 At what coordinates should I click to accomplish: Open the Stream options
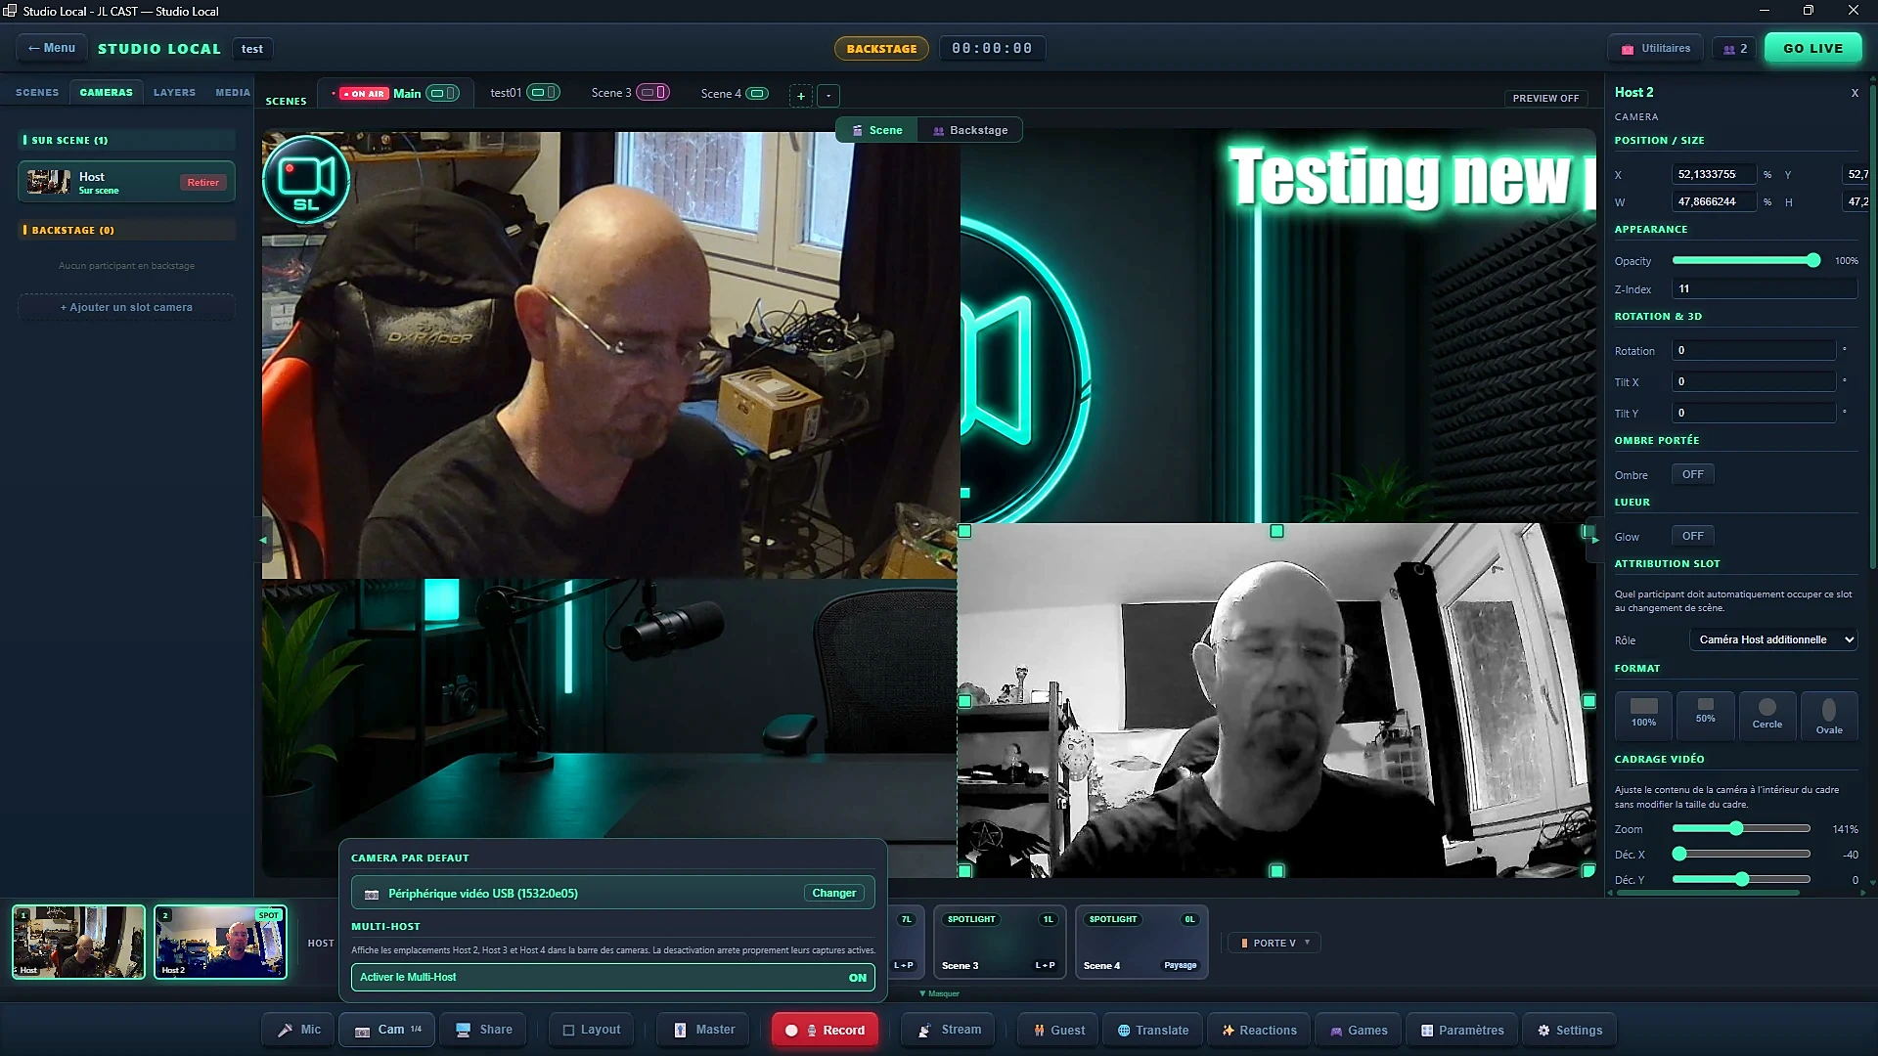click(x=948, y=1030)
